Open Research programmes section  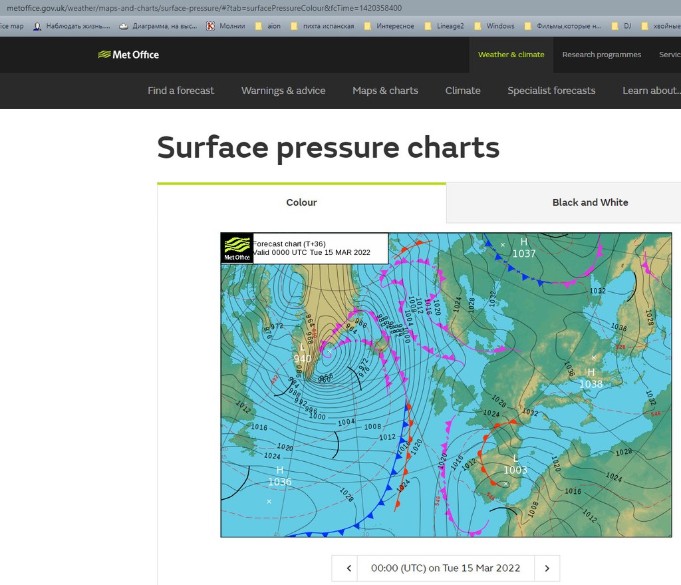(x=601, y=55)
